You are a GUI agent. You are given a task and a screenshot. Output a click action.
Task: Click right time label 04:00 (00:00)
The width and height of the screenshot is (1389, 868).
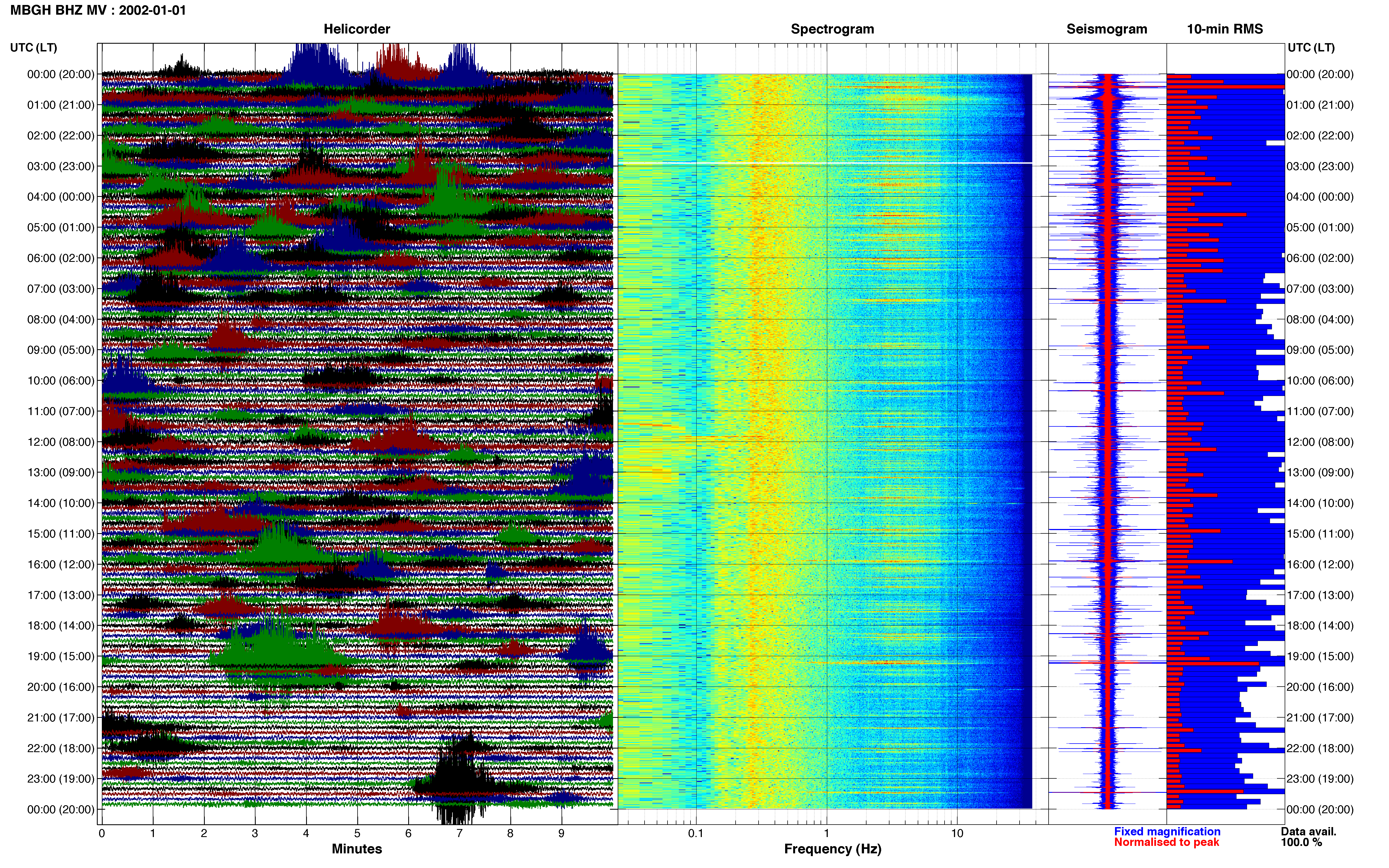(1320, 197)
